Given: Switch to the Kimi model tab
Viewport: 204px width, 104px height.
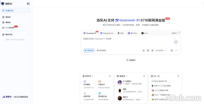Looking at the screenshot, I should tap(144, 33).
